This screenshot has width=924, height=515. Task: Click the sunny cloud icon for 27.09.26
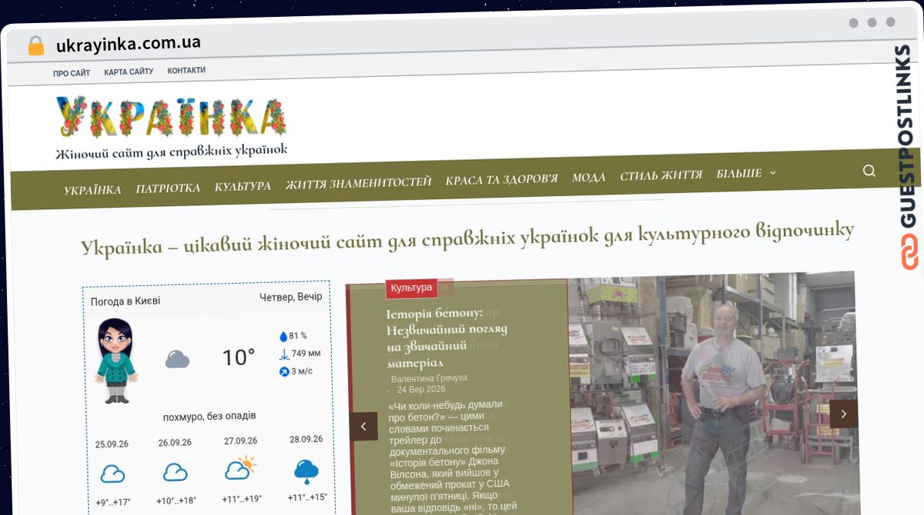coord(240,467)
